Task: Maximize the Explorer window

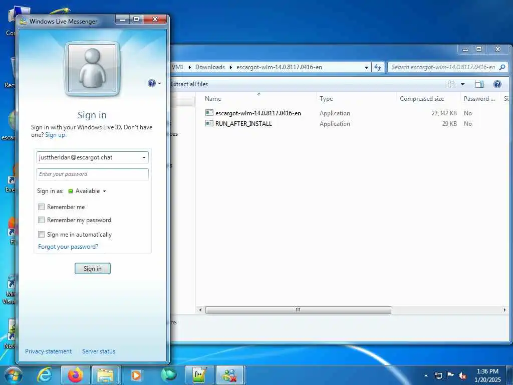Action: click(x=479, y=50)
